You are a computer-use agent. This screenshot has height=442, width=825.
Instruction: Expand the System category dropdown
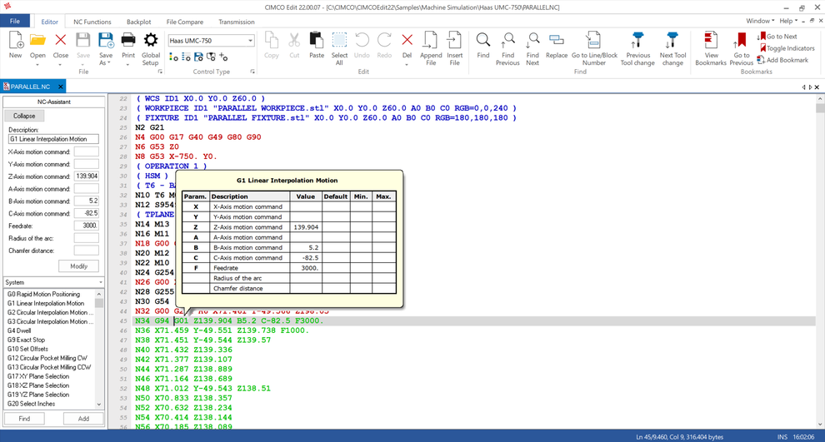tap(100, 282)
